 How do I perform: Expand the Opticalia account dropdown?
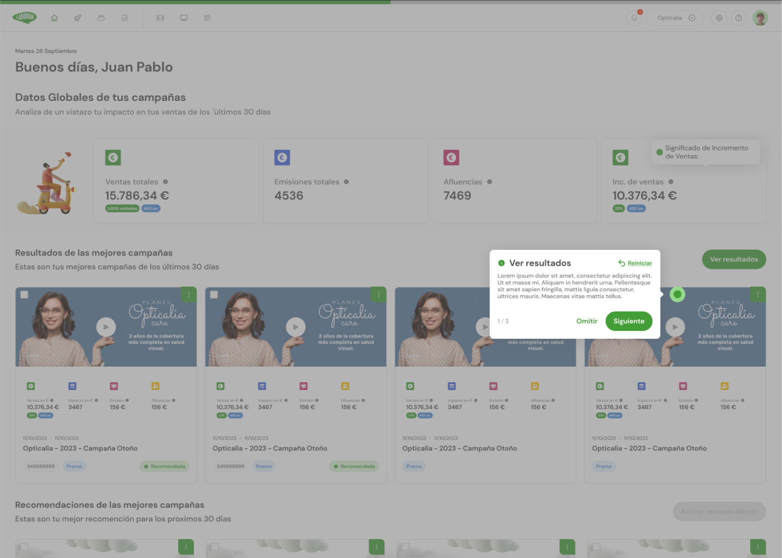[675, 18]
